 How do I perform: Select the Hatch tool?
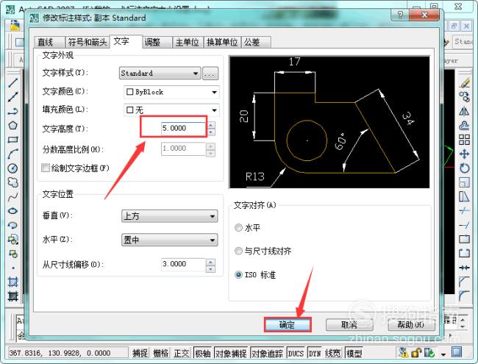(13, 282)
